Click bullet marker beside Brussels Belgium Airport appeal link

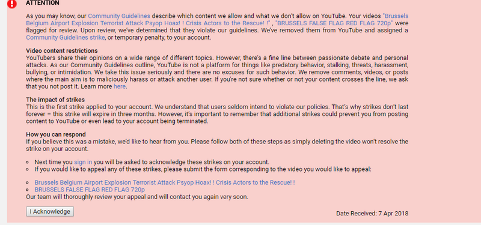28,183
